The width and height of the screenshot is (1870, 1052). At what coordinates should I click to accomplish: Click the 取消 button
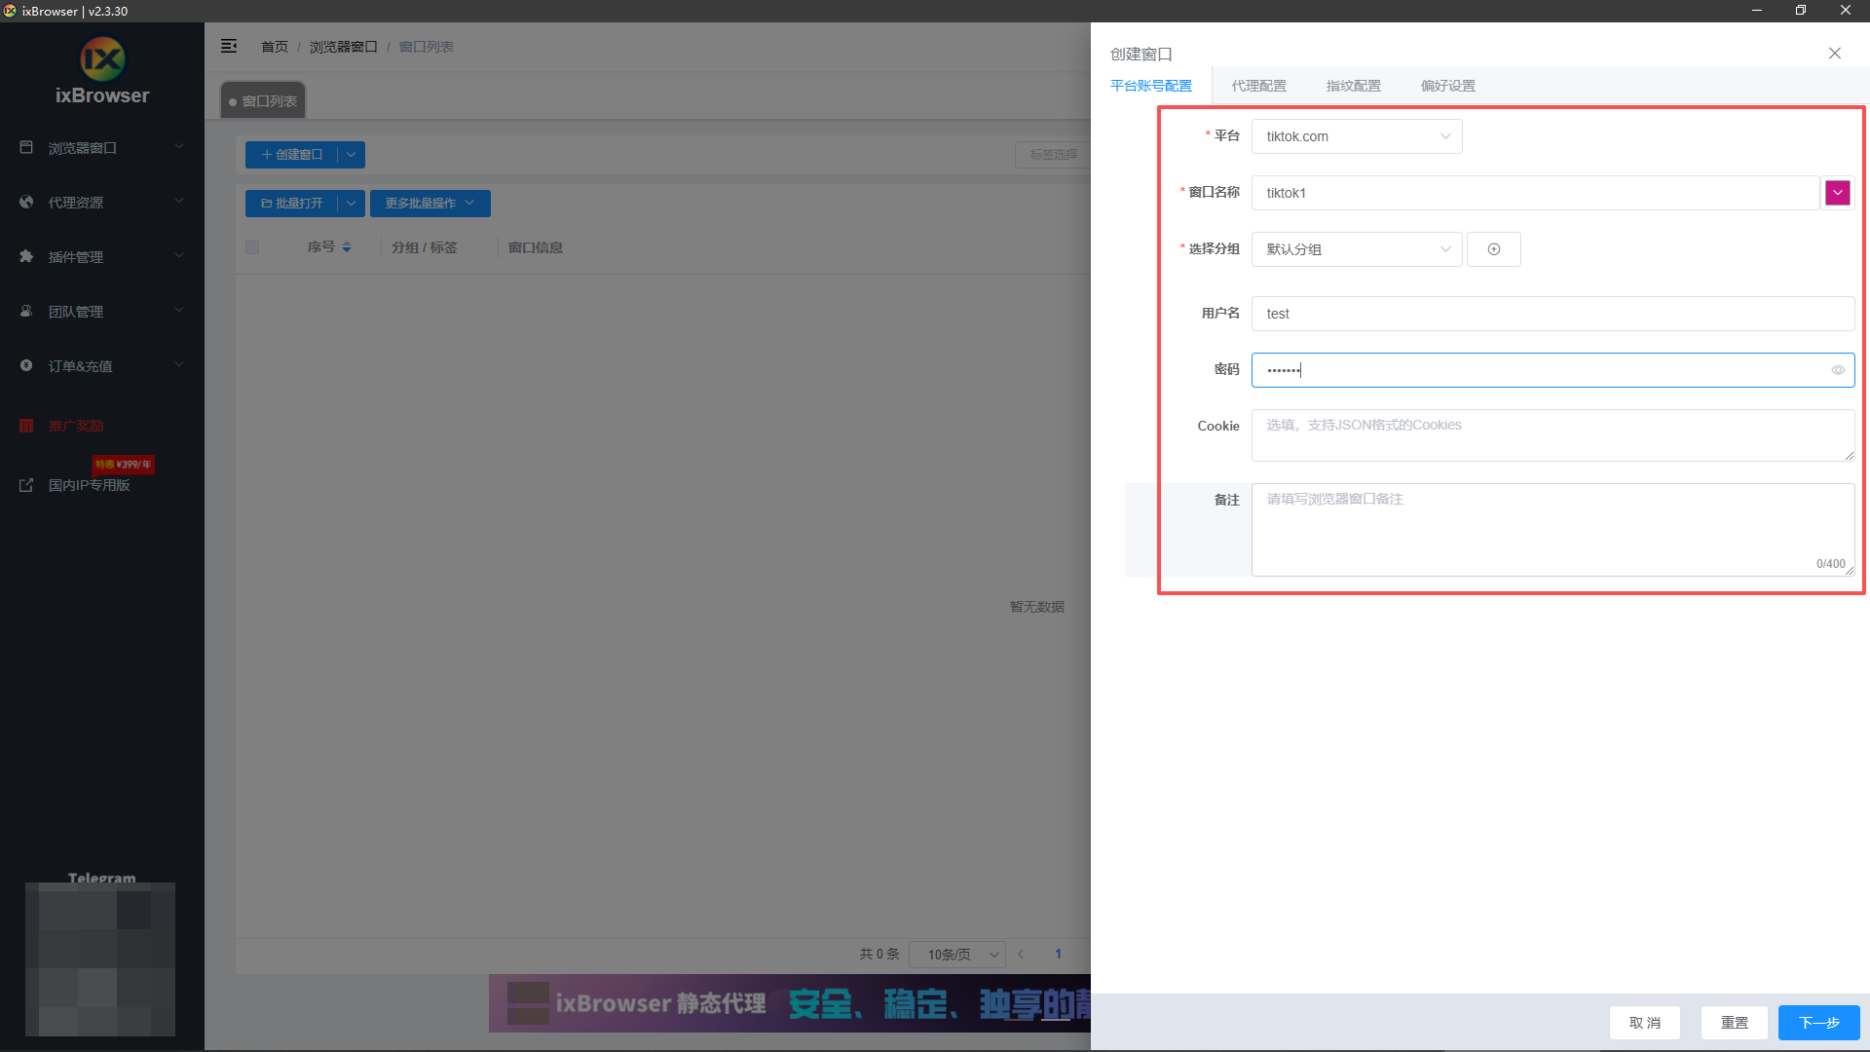pos(1644,1023)
